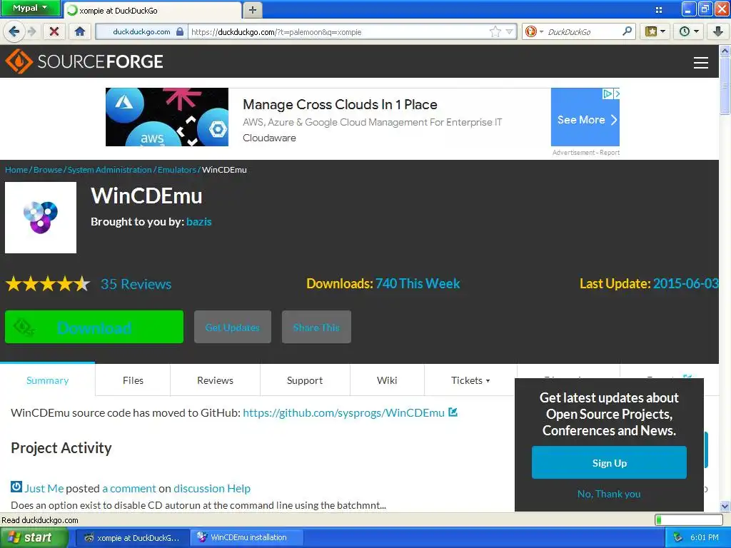
Task: Open the browser home page icon
Action: [80, 31]
